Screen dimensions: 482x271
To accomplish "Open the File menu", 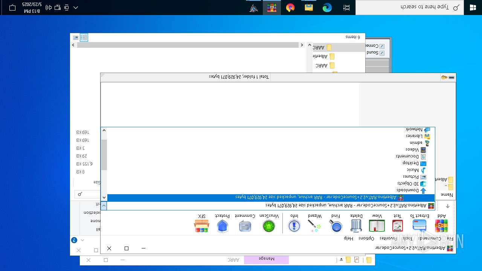I will (450, 238).
